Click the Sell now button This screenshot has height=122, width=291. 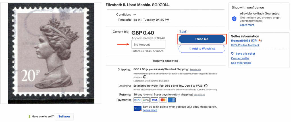click(x=64, y=116)
